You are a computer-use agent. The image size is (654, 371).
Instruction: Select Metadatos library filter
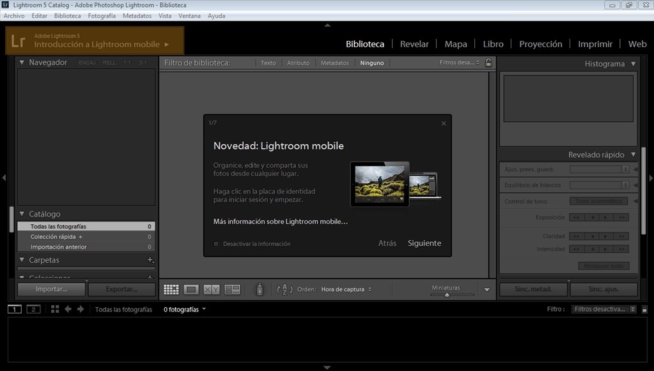coord(334,63)
